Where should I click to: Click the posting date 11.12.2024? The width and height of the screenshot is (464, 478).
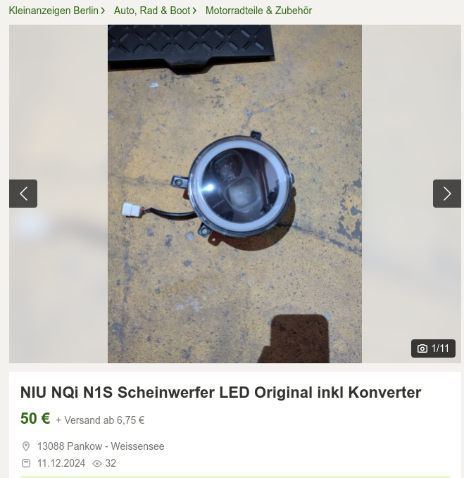[x=61, y=463]
